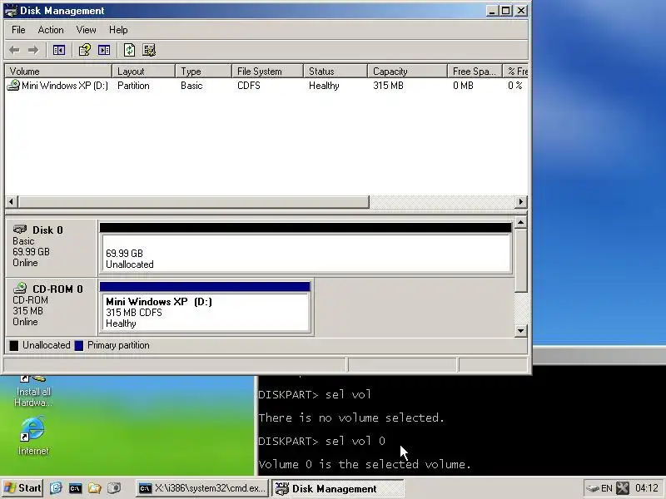This screenshot has width=666, height=499.
Task: Open the File menu
Action: click(x=18, y=30)
